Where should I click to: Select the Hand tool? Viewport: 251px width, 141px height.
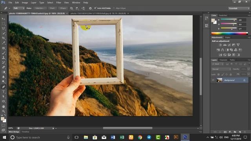pyautogui.click(x=4, y=107)
